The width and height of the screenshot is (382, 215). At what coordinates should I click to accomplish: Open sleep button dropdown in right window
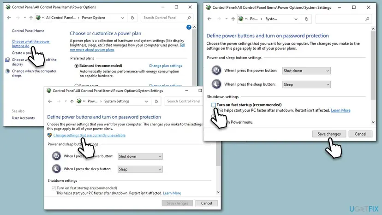[x=306, y=84]
